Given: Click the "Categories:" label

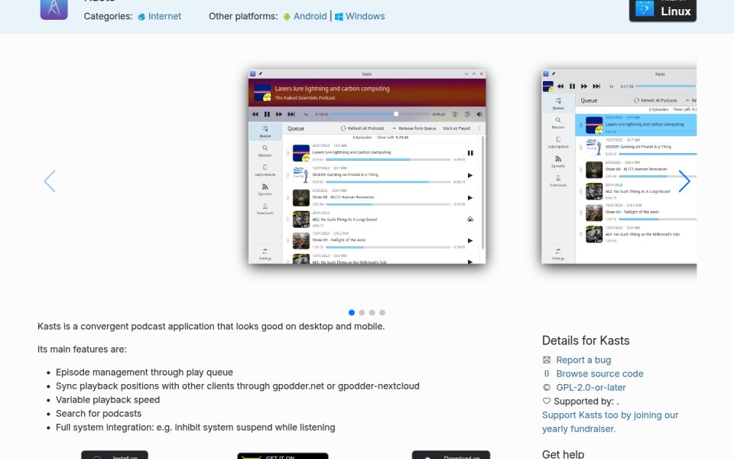Looking at the screenshot, I should coord(108,16).
